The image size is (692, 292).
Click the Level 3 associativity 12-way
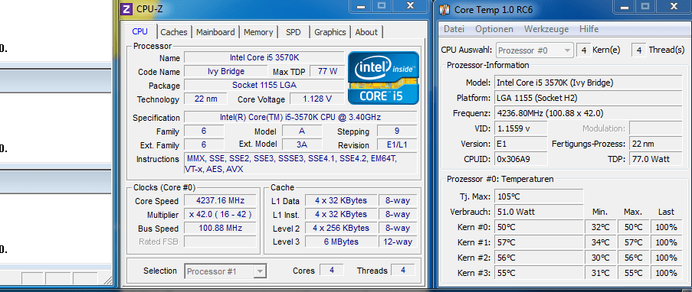coord(398,242)
